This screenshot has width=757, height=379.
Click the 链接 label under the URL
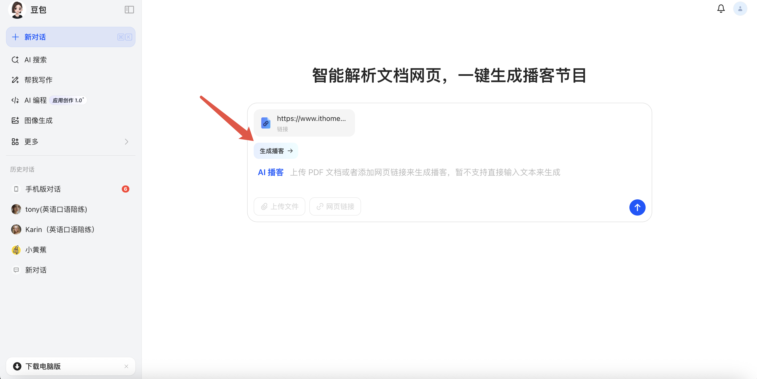[282, 129]
